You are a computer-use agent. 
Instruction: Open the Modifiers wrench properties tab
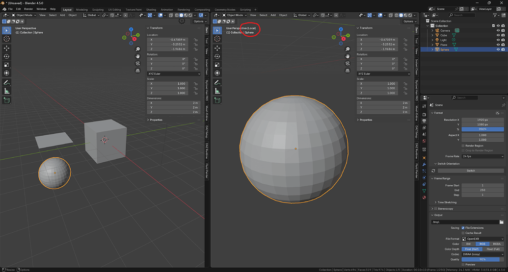tap(424, 165)
